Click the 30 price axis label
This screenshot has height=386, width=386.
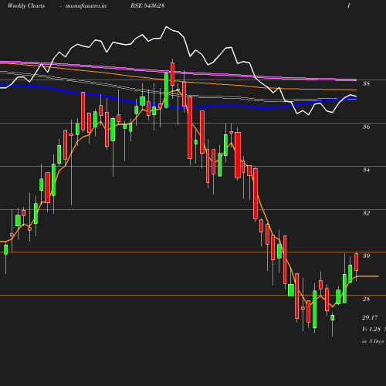click(366, 256)
